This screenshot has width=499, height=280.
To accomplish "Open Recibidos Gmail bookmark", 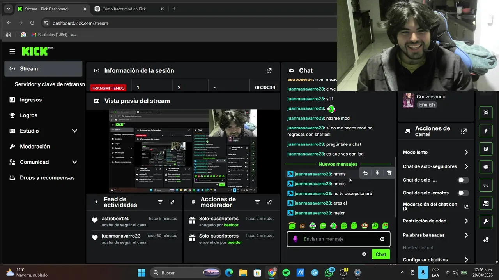I will click(53, 35).
